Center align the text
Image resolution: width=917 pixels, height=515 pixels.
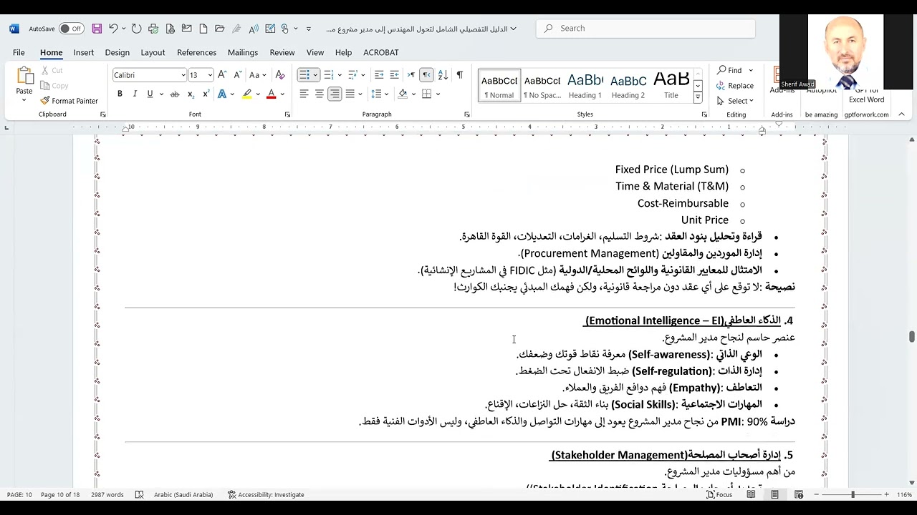pos(320,94)
